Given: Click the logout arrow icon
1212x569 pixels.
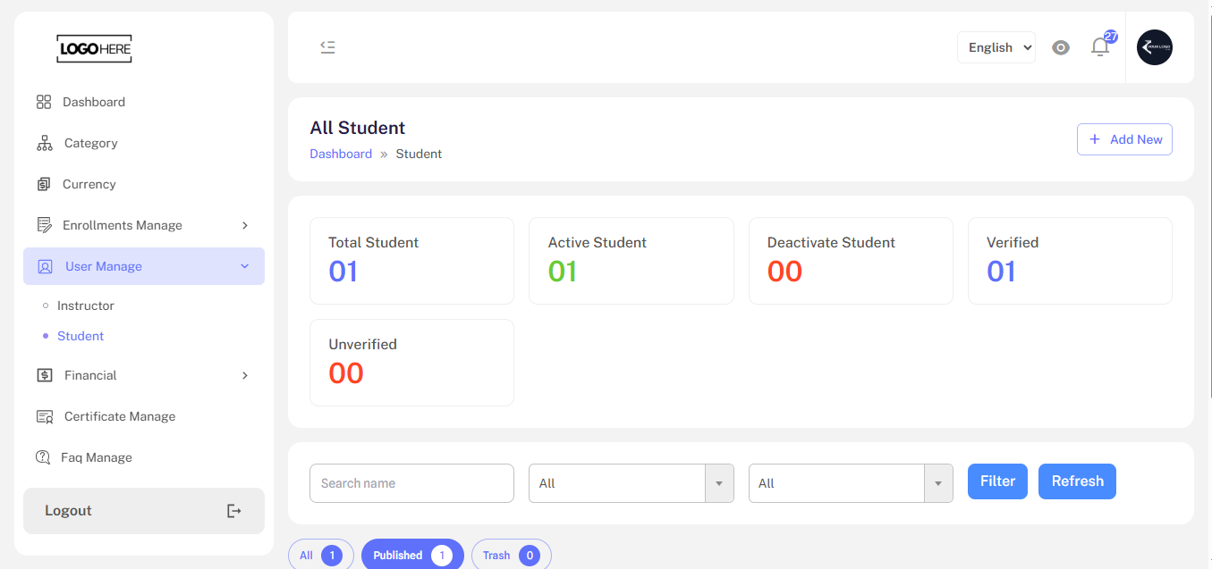Looking at the screenshot, I should point(233,511).
